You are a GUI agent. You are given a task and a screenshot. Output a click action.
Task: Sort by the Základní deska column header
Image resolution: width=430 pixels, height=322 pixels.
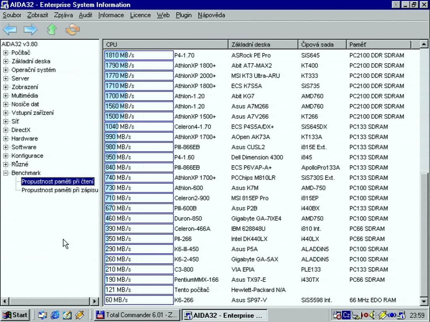click(x=263, y=44)
